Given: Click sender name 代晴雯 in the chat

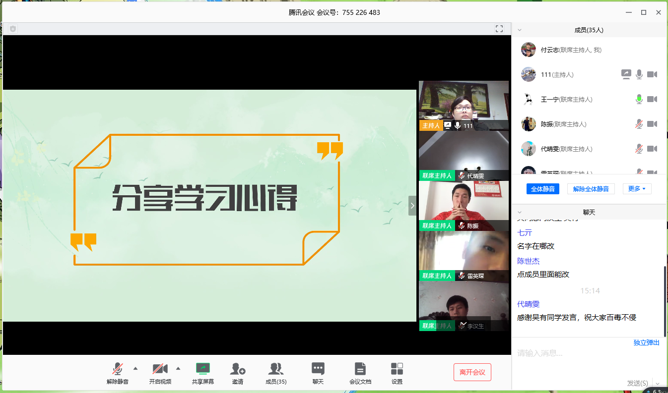Looking at the screenshot, I should [x=528, y=304].
